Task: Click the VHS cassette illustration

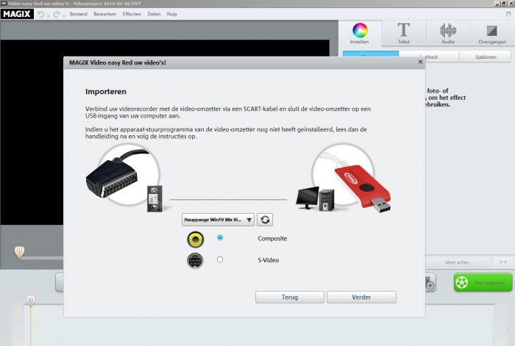Action: (x=154, y=198)
